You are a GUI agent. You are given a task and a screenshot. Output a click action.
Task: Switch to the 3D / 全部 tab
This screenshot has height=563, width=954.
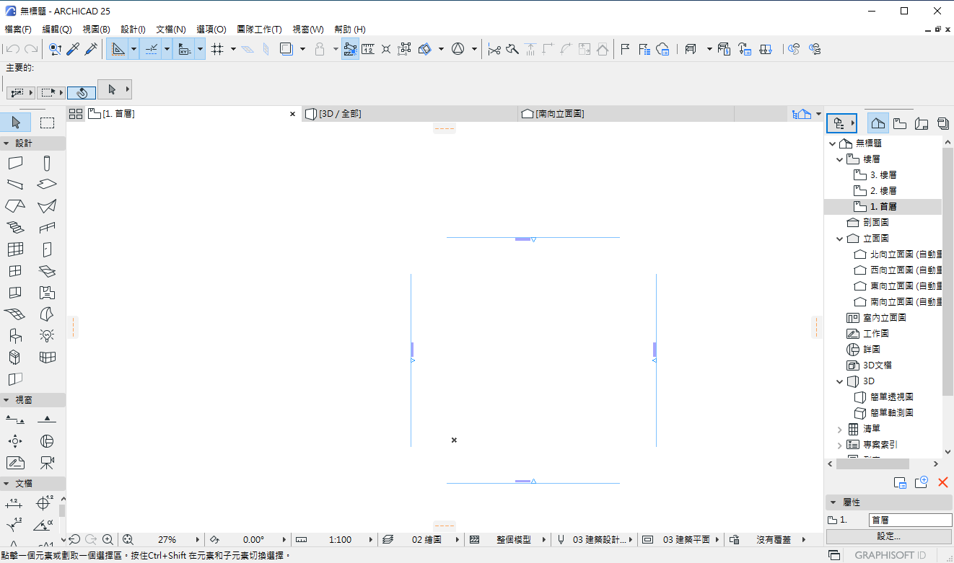(340, 114)
